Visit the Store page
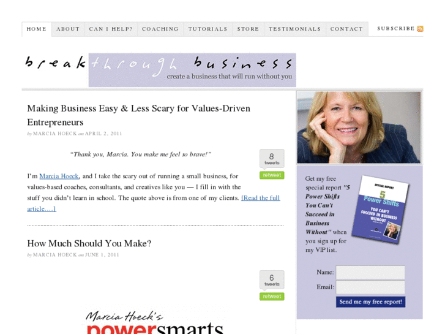Viewport: 445px width, 334px height. pyautogui.click(x=249, y=29)
